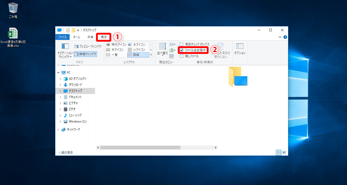Switch to the 共有 ribbon tab
Image resolution: width=347 pixels, height=185 pixels.
(90, 37)
